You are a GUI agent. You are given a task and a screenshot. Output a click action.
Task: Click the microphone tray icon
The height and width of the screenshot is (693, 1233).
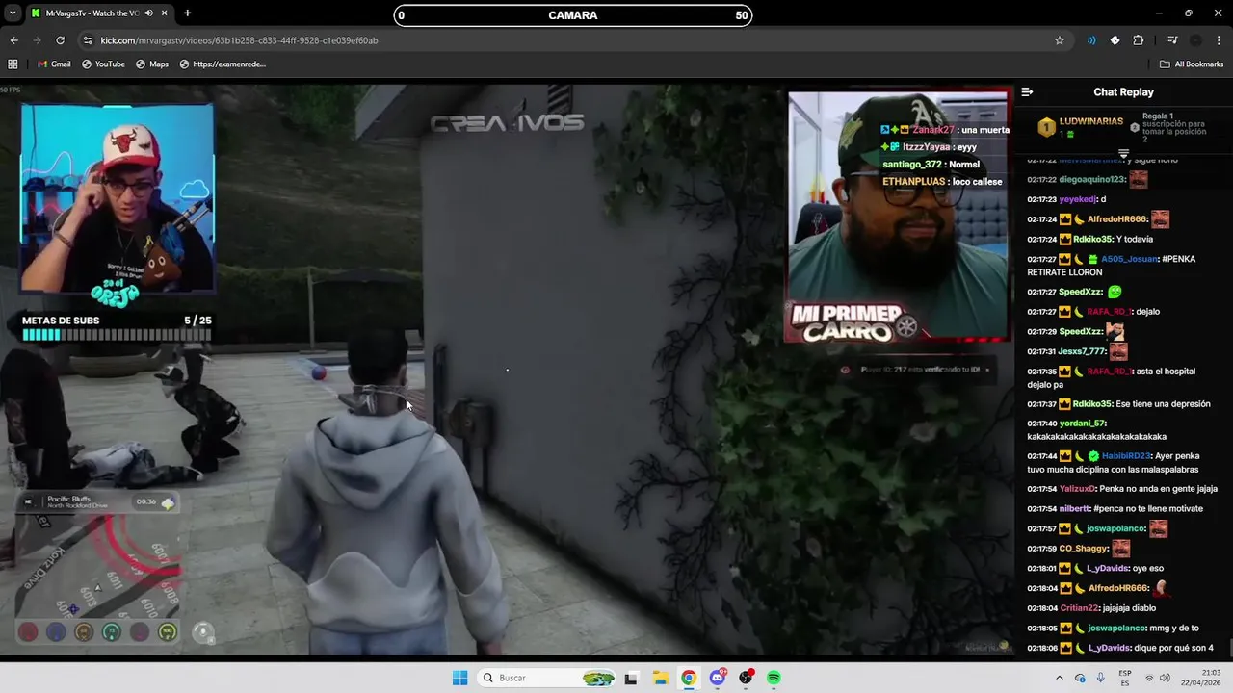coord(1100,678)
